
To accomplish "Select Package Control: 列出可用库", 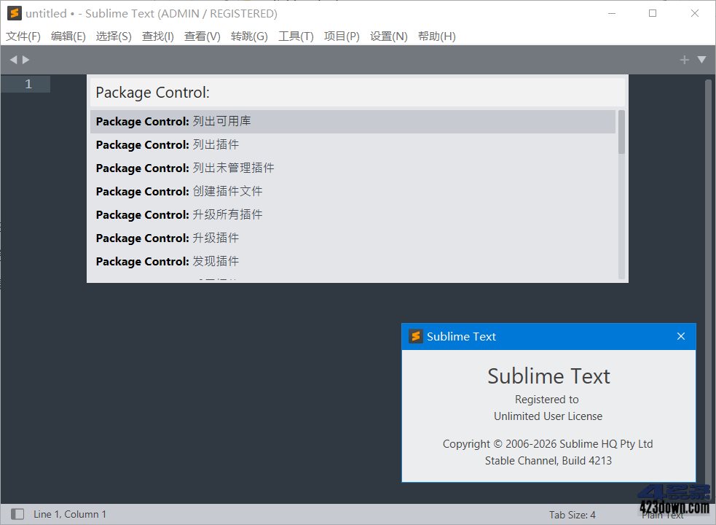I will tap(353, 122).
